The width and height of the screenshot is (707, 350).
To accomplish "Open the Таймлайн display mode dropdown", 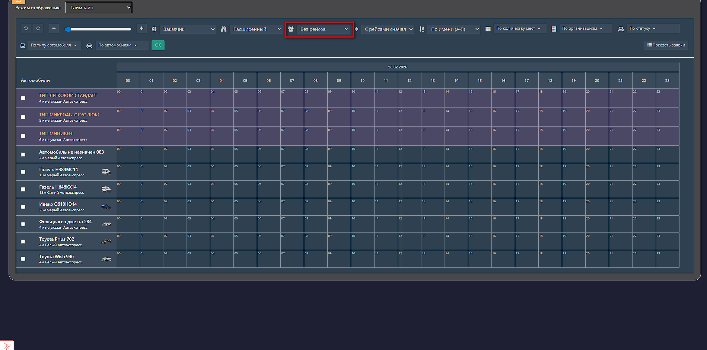I will point(99,8).
